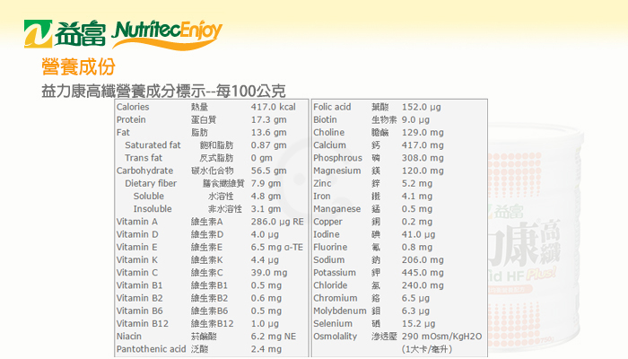Select the value 308.0 mg

(423, 158)
